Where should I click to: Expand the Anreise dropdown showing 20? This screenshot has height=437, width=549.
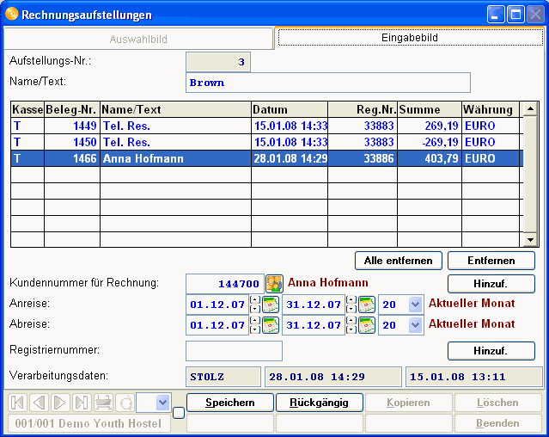pyautogui.click(x=415, y=305)
